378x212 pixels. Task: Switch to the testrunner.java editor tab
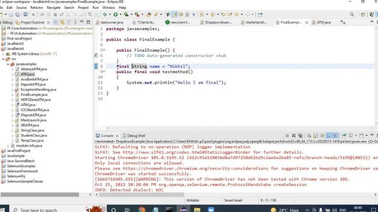[110, 22]
